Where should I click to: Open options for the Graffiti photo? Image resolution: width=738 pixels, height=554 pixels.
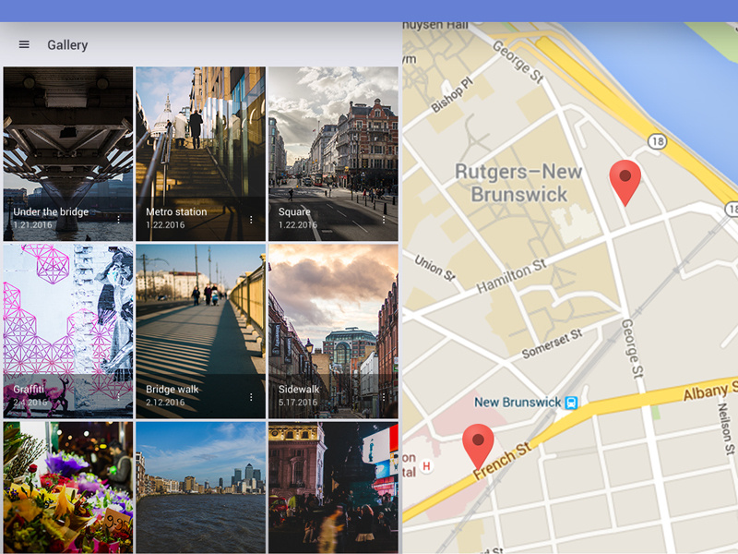click(117, 397)
